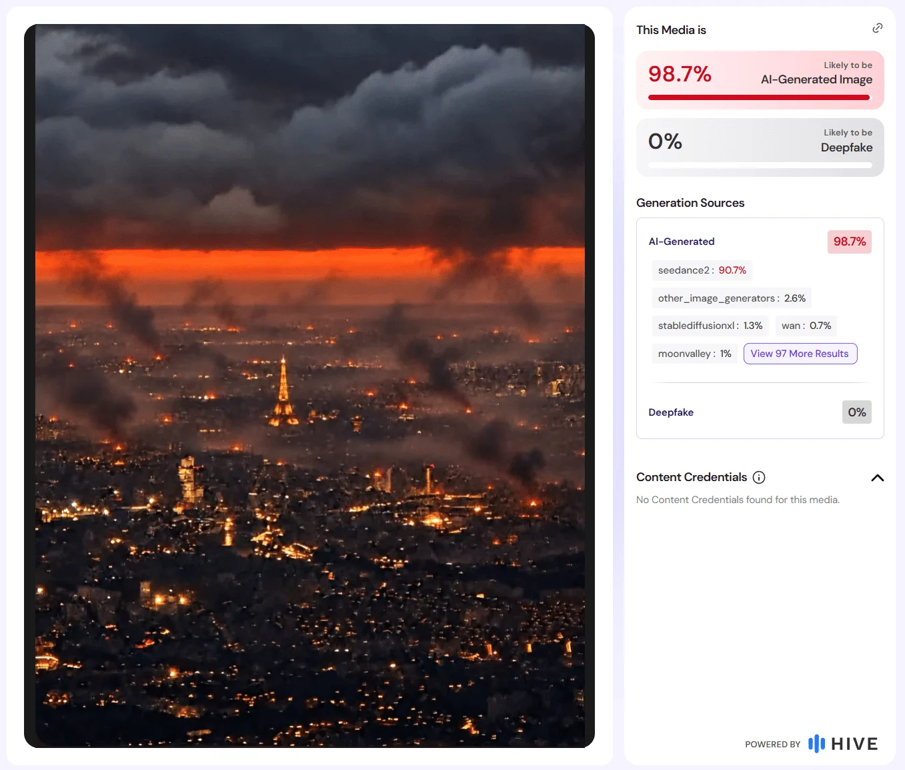Image resolution: width=905 pixels, height=770 pixels.
Task: Click the Deepfake source row label
Action: 671,412
